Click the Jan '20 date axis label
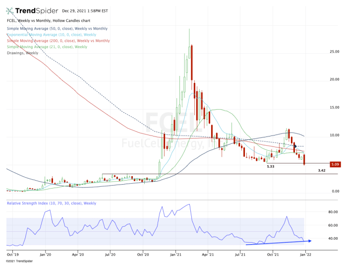Image resolution: width=347 pixels, height=264 pixels. click(46, 255)
